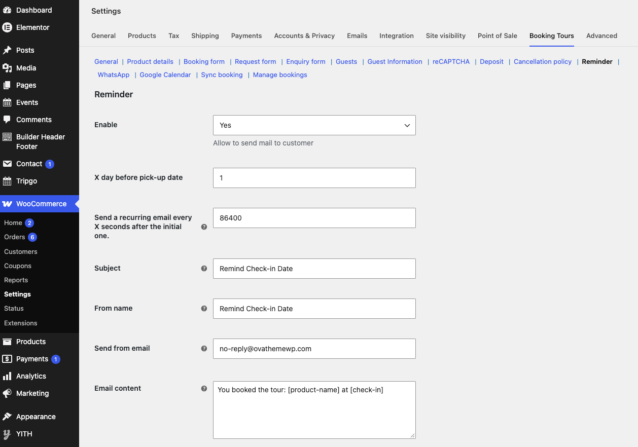
Task: Click the X day before pick-up field
Action: click(314, 178)
